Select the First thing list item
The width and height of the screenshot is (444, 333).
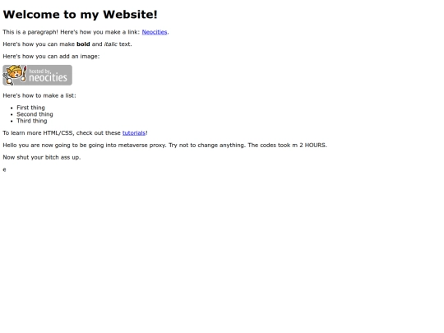(30, 108)
